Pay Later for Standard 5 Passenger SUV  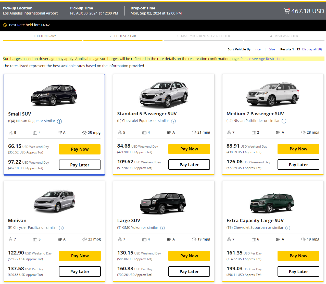click(189, 165)
